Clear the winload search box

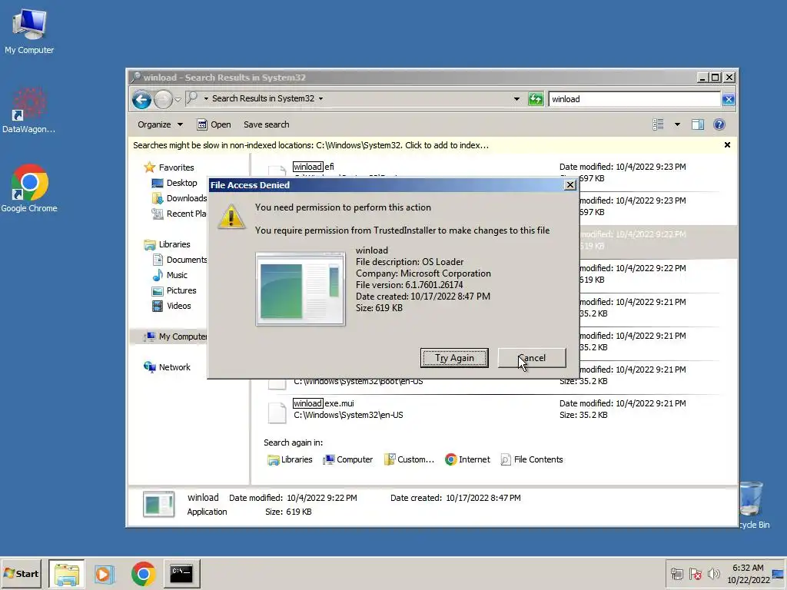pyautogui.click(x=729, y=99)
